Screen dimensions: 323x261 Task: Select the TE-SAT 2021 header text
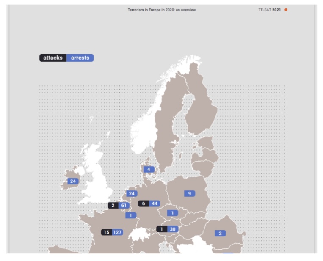[x=270, y=10]
